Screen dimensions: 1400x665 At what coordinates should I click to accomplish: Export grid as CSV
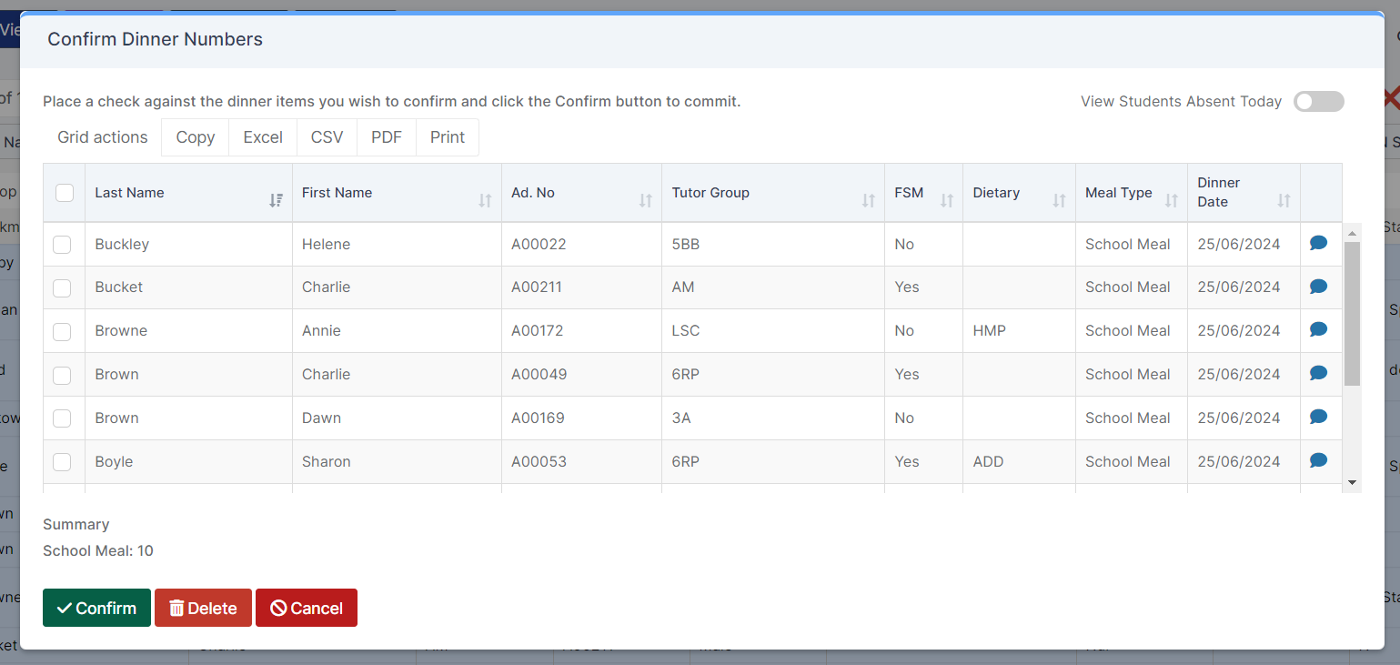coord(327,137)
